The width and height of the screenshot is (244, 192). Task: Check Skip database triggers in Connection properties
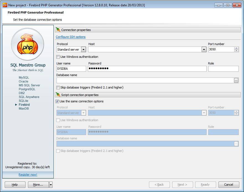point(58,87)
